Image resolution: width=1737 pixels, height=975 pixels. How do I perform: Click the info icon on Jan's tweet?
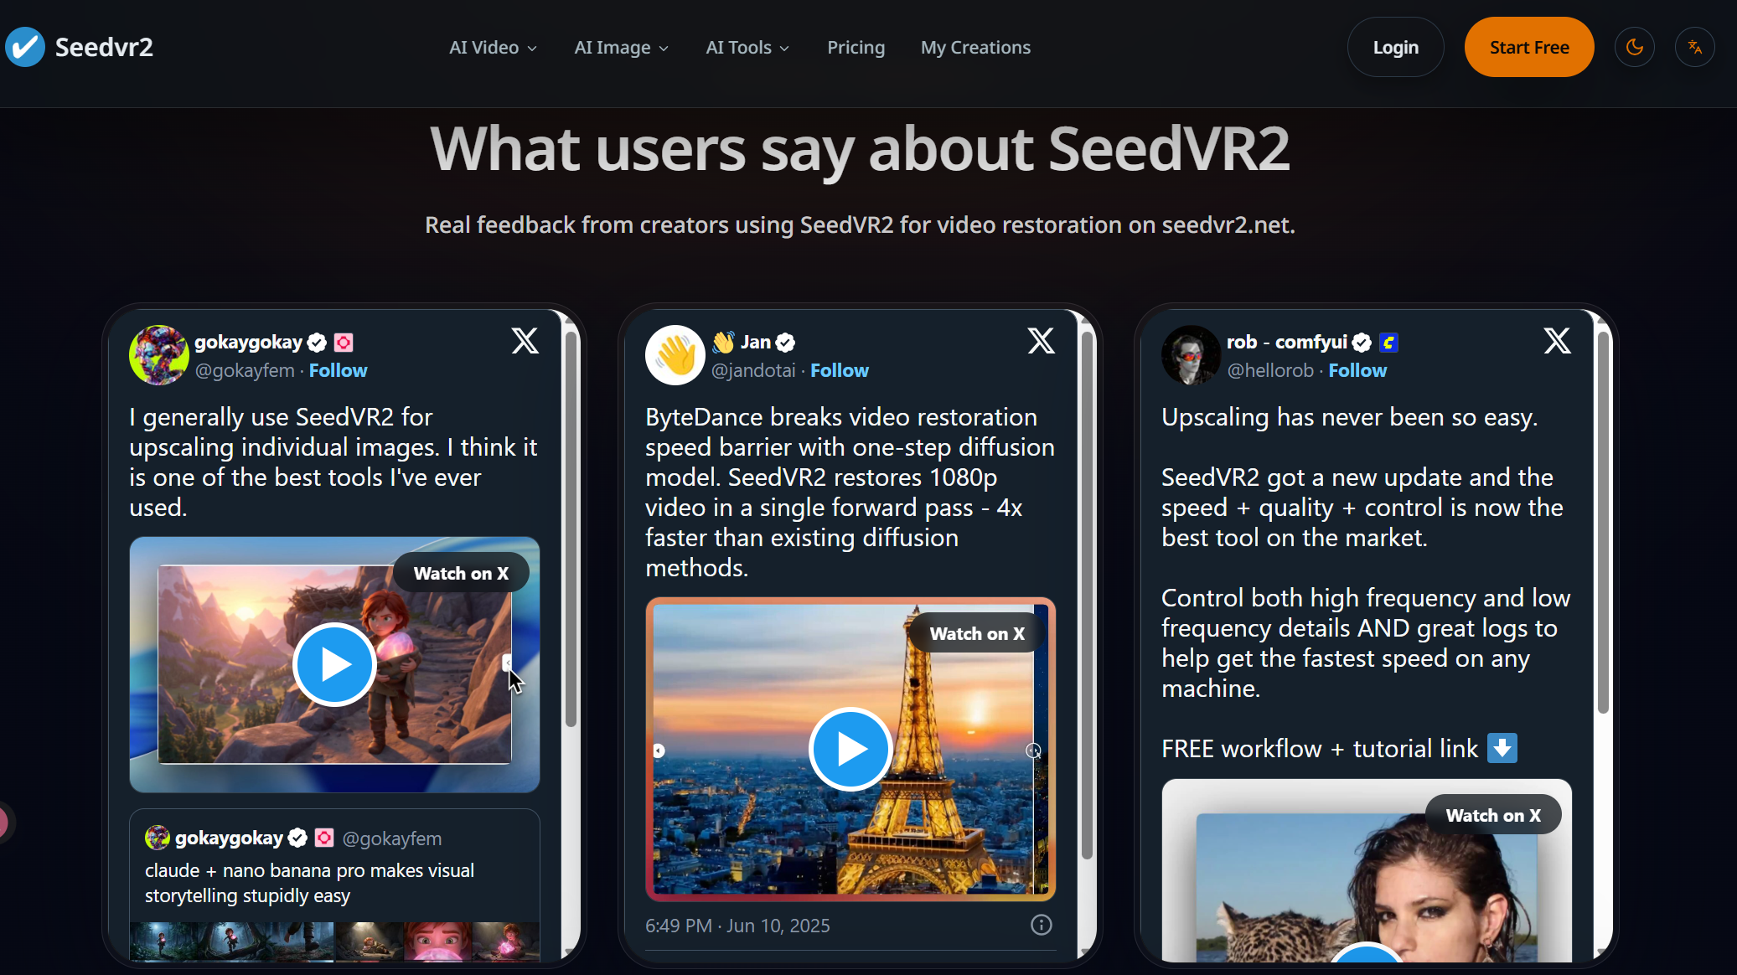point(1041,925)
